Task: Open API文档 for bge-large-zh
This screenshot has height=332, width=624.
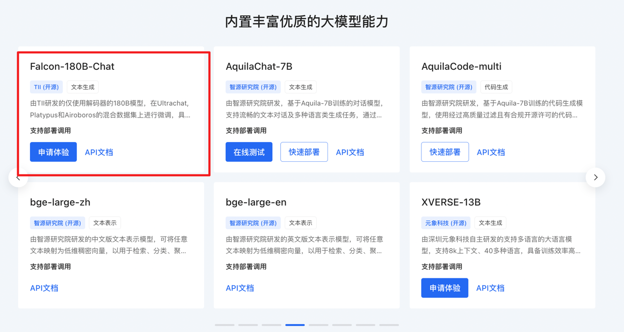Action: click(x=44, y=288)
